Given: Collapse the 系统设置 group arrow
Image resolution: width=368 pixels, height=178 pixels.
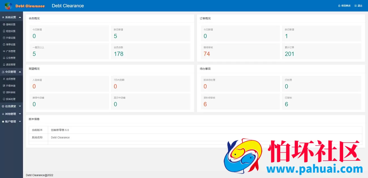Looking at the screenshot, I should click(20, 17).
